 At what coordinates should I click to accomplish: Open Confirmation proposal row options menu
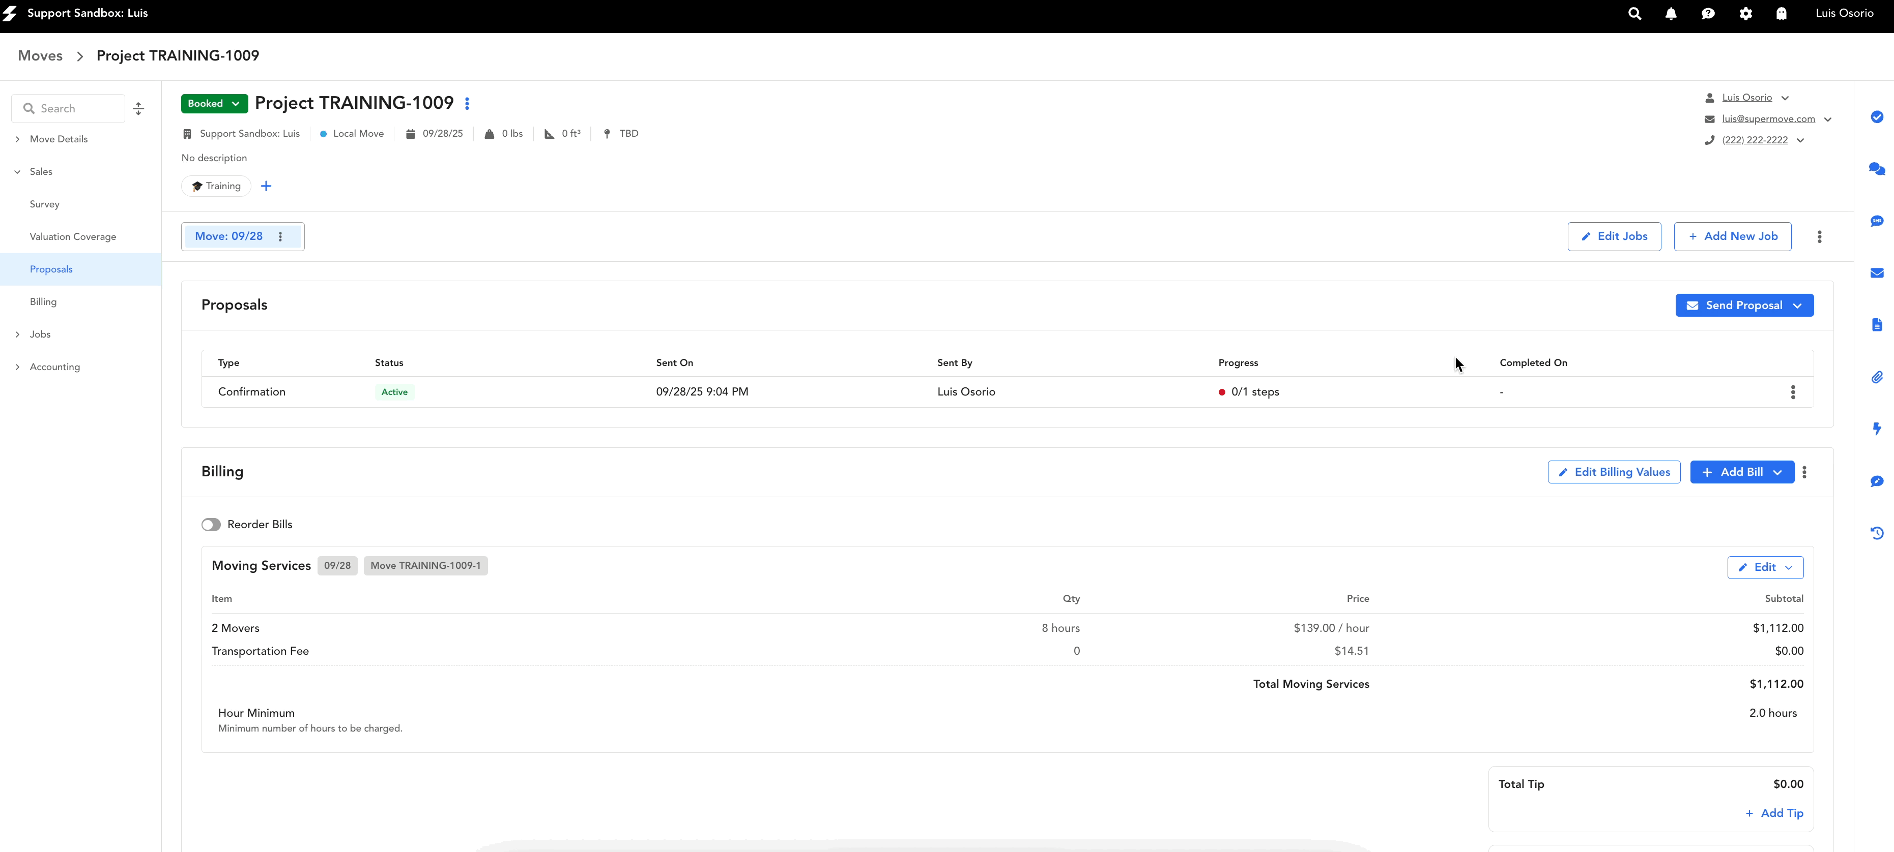1793,392
